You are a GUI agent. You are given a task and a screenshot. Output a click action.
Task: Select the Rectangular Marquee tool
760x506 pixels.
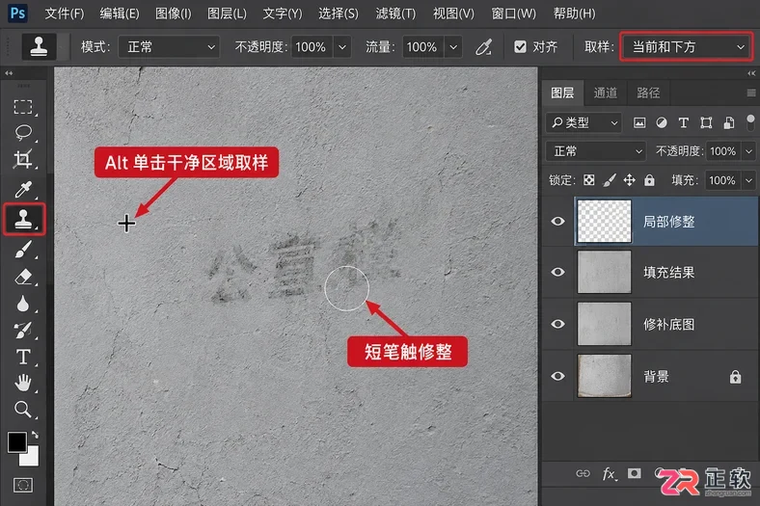[23, 107]
